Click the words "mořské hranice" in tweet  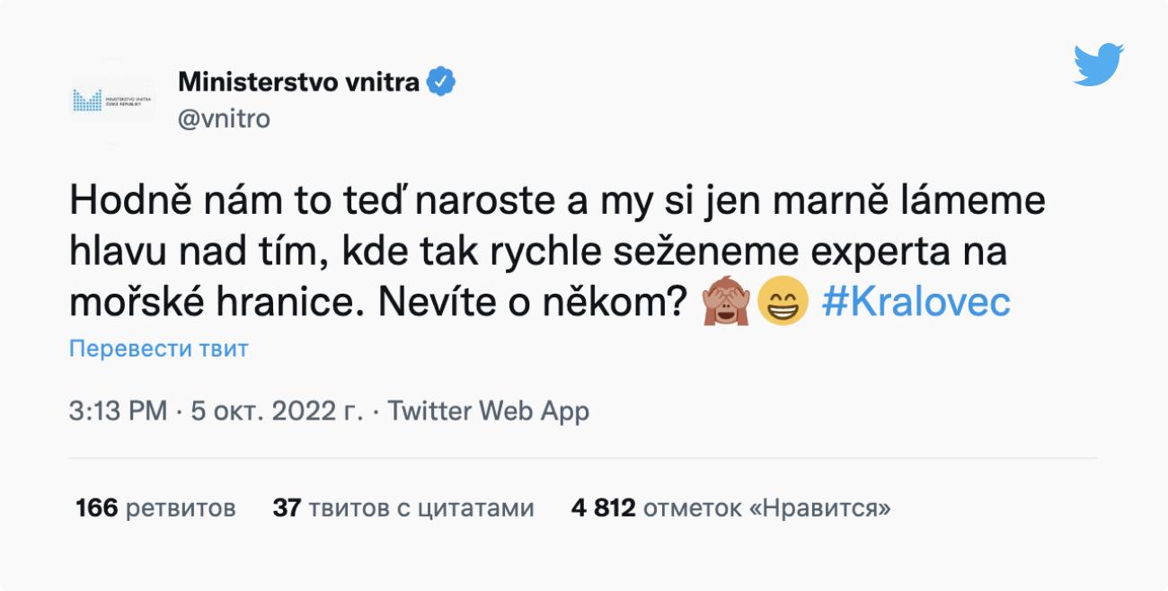click(210, 303)
